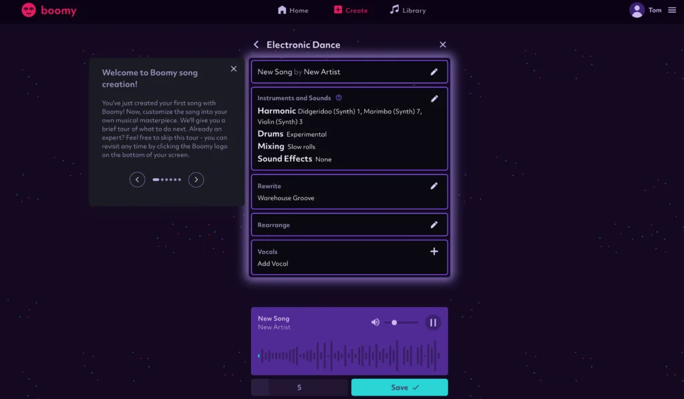The height and width of the screenshot is (399, 684).
Task: Switch to the Library tab
Action: [407, 11]
